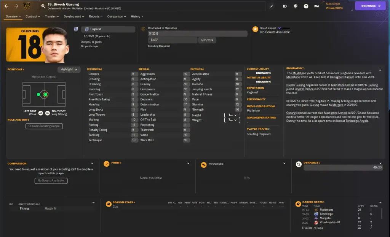This screenshot has width=390, height=237.
Task: Expand the Comparison panel chevron
Action: (x=92, y=164)
